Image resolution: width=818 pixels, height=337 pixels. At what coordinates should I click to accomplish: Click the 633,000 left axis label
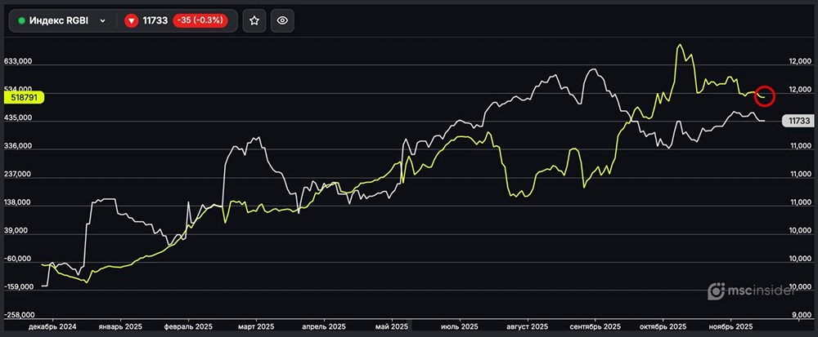[x=22, y=61]
